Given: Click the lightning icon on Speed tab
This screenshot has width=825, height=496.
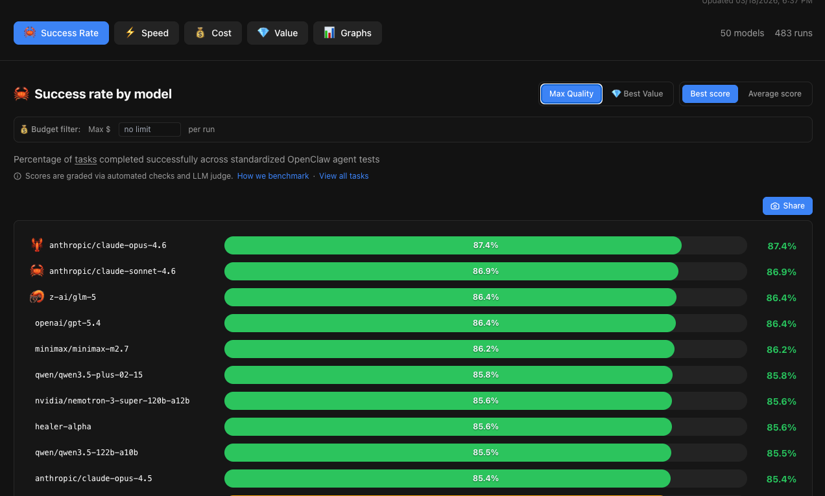Looking at the screenshot, I should click(130, 32).
